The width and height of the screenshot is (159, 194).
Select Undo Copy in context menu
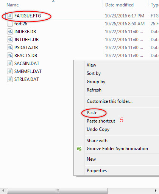coord(98,129)
